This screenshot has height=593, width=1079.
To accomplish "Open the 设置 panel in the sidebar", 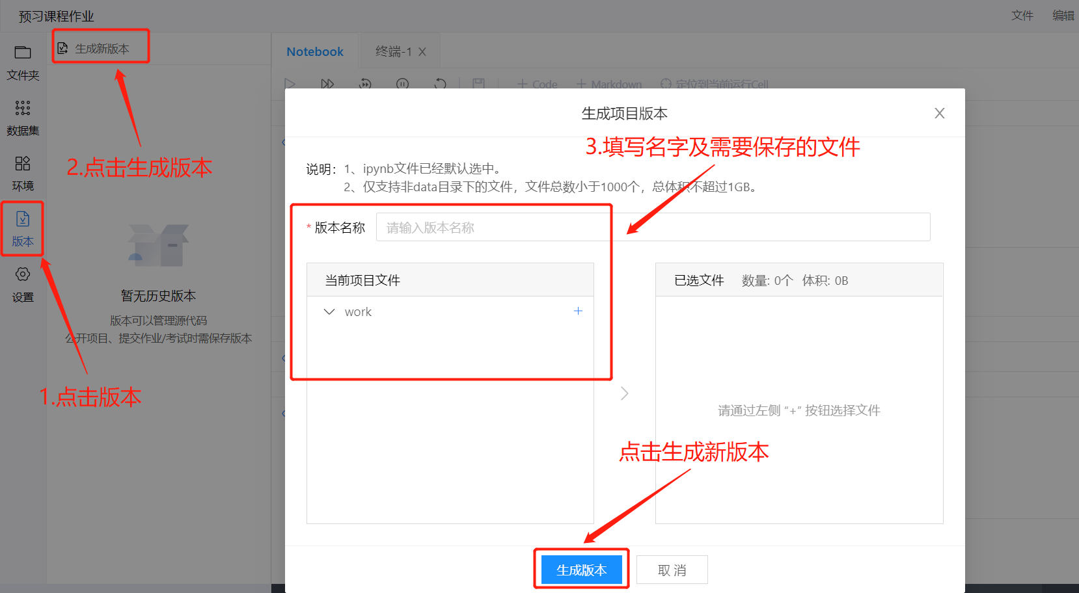I will pos(23,284).
